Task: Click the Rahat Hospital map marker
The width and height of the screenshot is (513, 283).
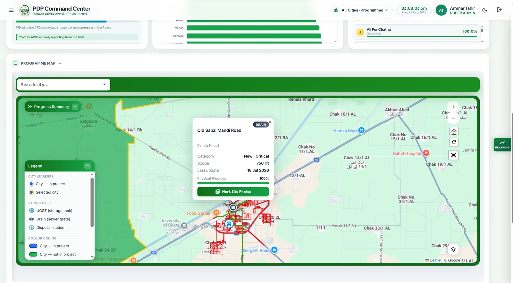Action: (426, 153)
